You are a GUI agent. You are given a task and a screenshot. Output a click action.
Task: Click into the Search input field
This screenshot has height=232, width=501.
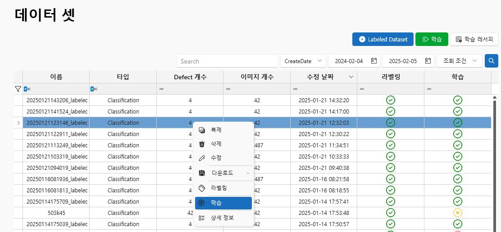point(227,61)
